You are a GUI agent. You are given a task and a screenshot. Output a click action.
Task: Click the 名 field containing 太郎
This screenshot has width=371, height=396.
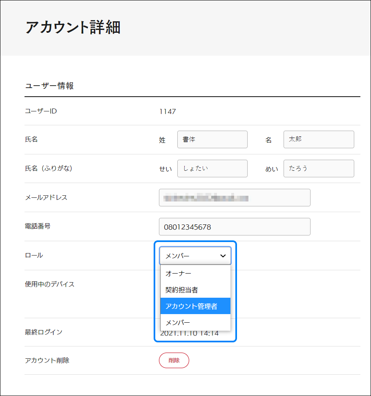[x=318, y=139]
